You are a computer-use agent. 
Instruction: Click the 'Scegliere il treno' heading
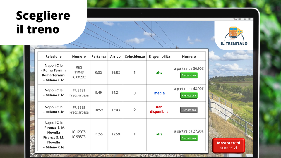tap(43, 22)
